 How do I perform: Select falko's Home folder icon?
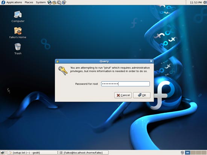click(18, 33)
